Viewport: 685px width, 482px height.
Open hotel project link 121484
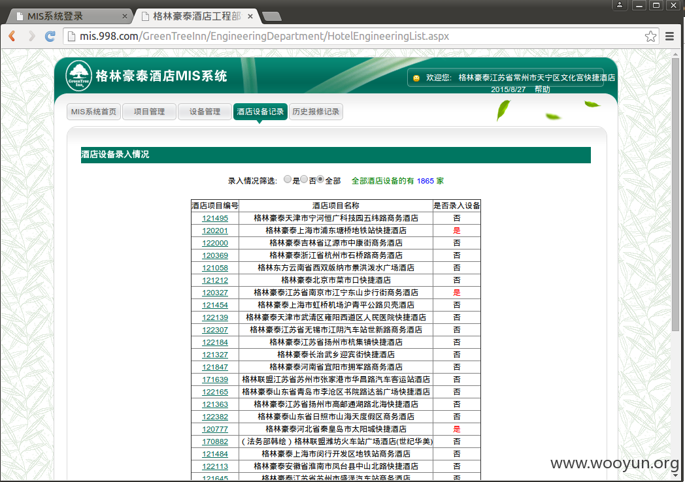point(215,454)
